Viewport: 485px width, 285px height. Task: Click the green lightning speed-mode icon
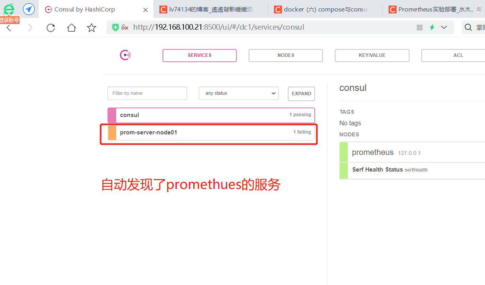click(432, 27)
